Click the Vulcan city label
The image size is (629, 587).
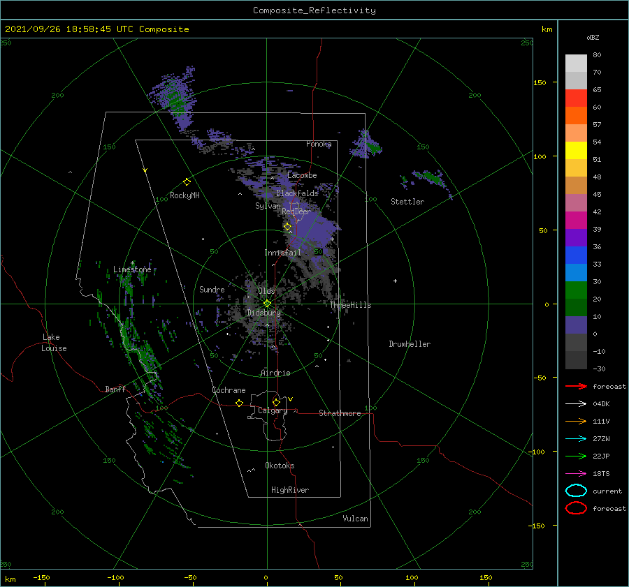click(x=355, y=519)
